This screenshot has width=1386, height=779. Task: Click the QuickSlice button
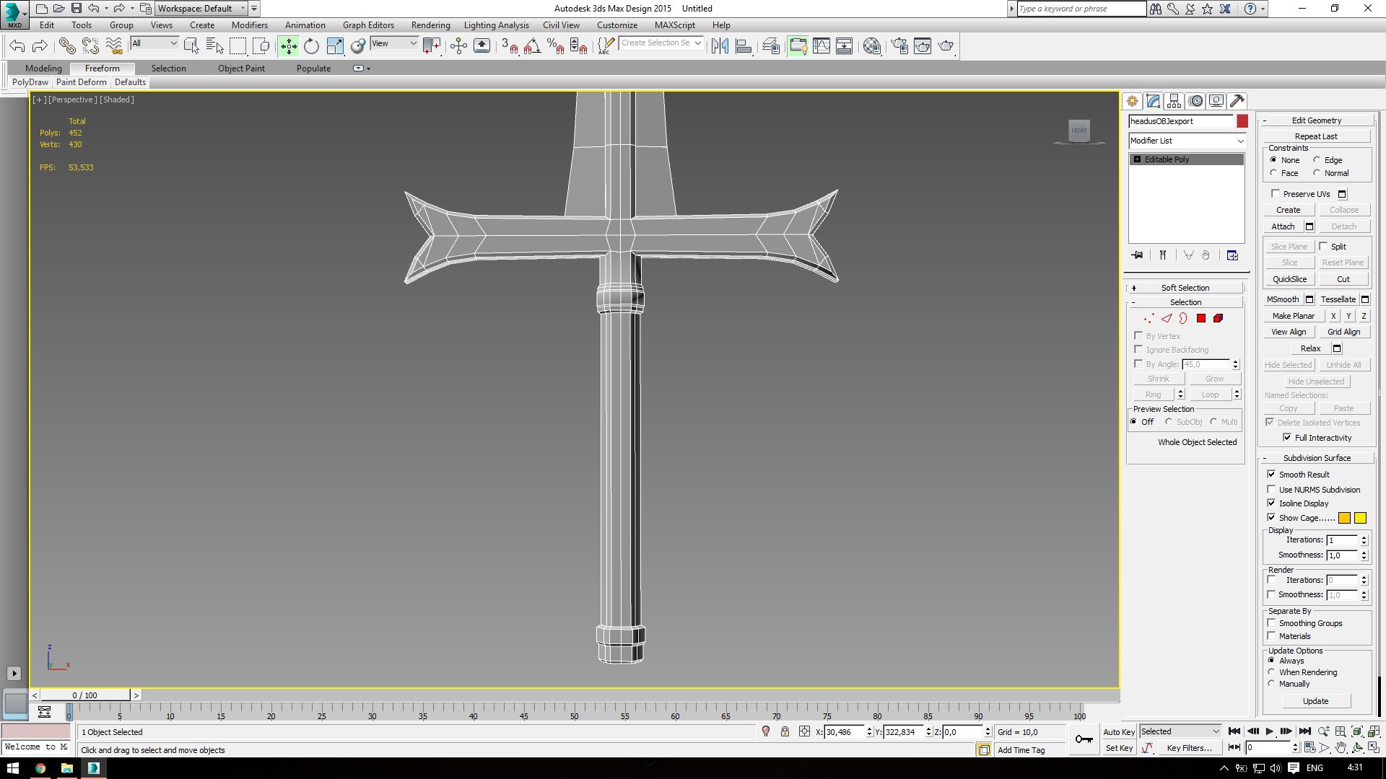click(1289, 279)
